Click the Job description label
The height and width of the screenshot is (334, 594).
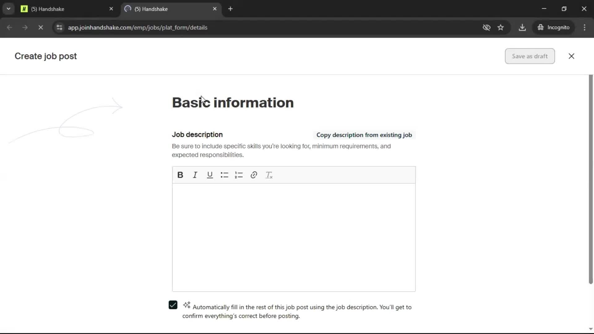[x=197, y=135]
